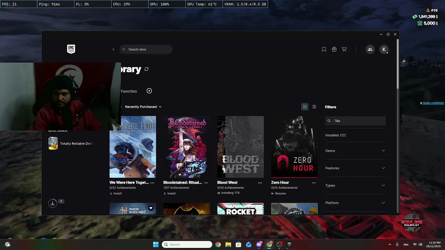Viewport: 445px width, 250px height.
Task: Open File Explorer from the taskbar
Action: [228, 244]
